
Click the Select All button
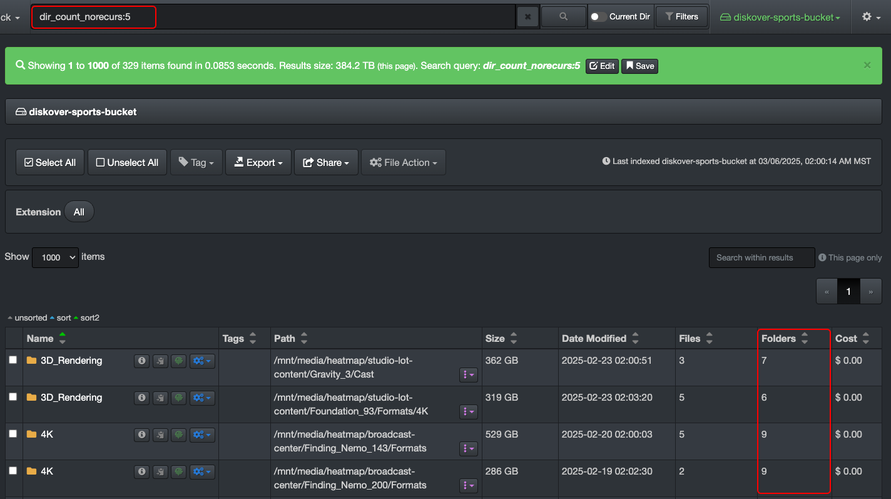coord(50,163)
